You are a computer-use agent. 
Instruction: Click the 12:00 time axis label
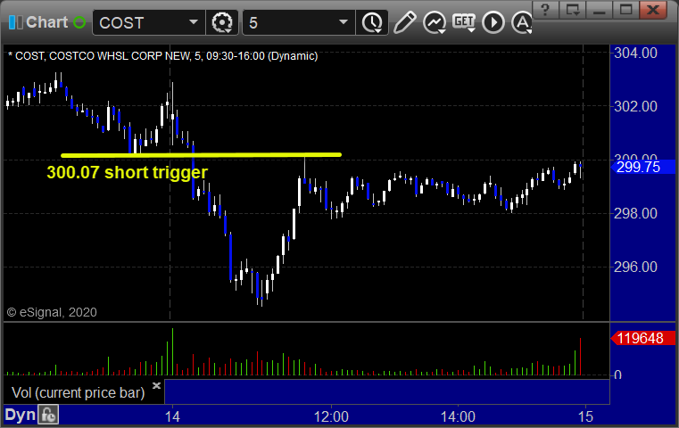coord(331,416)
